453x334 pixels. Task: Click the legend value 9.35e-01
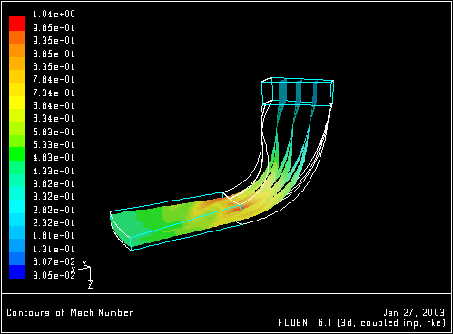(x=54, y=40)
